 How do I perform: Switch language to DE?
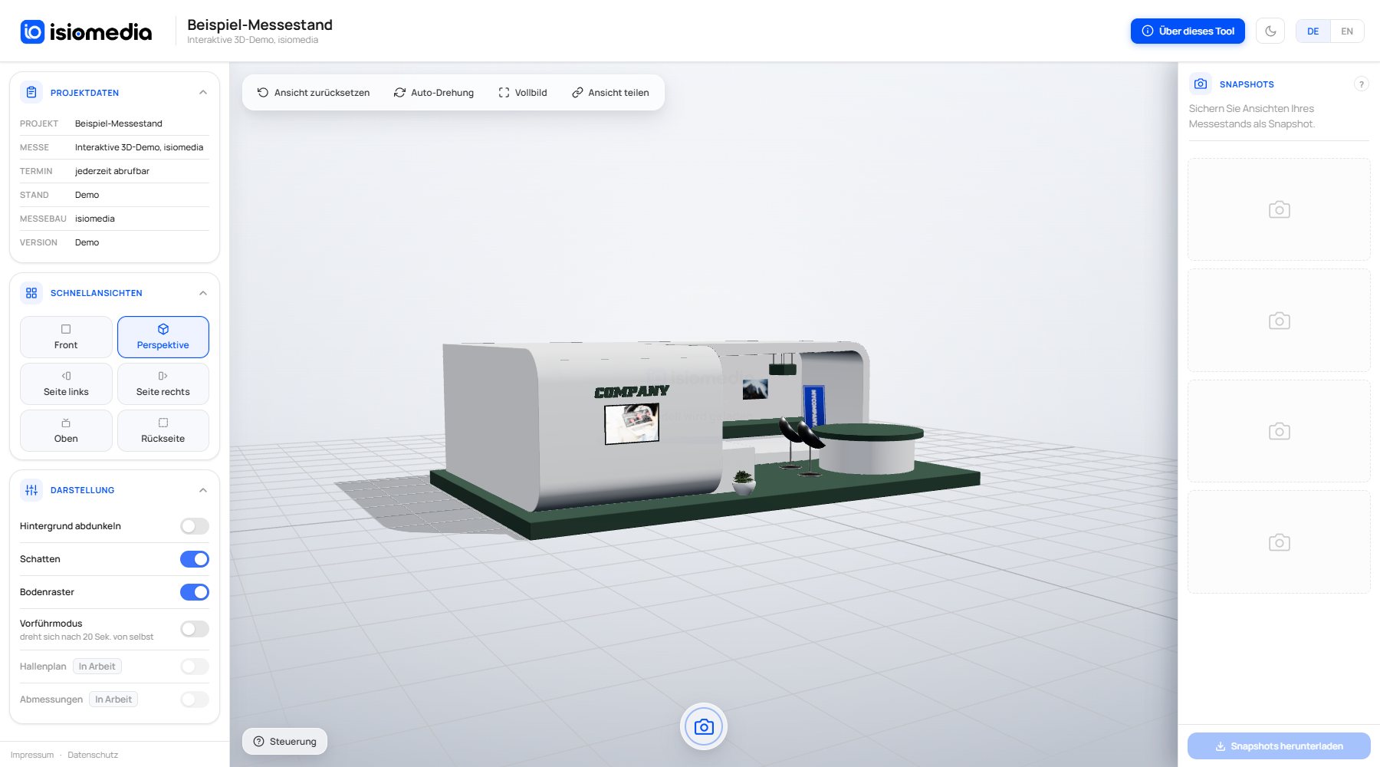coord(1313,31)
